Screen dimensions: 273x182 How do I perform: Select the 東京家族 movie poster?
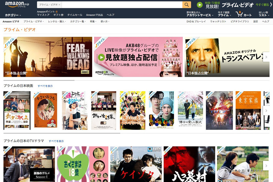(248, 110)
